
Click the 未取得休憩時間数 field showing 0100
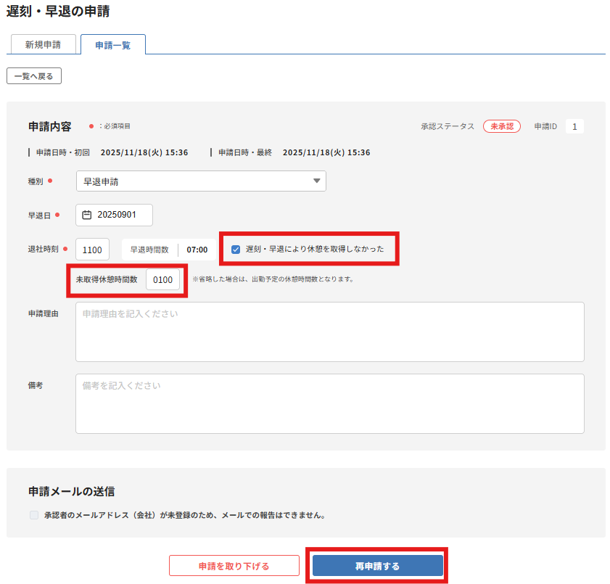(162, 280)
